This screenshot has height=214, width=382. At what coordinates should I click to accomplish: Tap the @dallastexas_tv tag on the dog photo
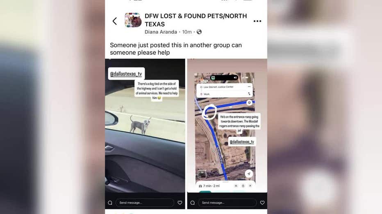click(x=126, y=74)
